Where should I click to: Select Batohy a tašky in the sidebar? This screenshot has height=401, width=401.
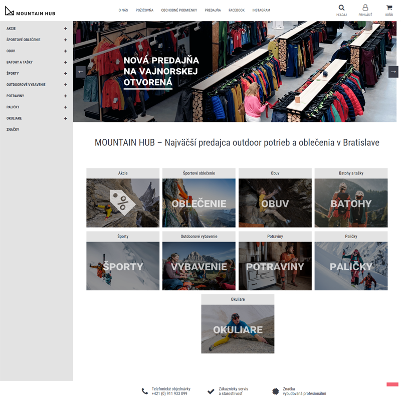coord(20,62)
